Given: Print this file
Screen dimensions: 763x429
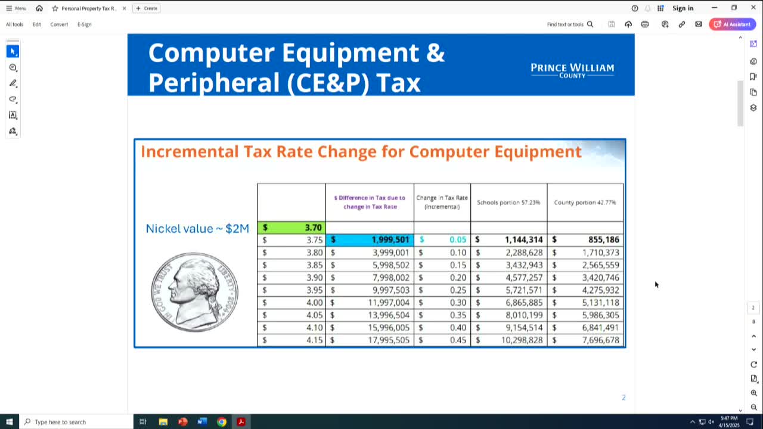Looking at the screenshot, I should 645,24.
